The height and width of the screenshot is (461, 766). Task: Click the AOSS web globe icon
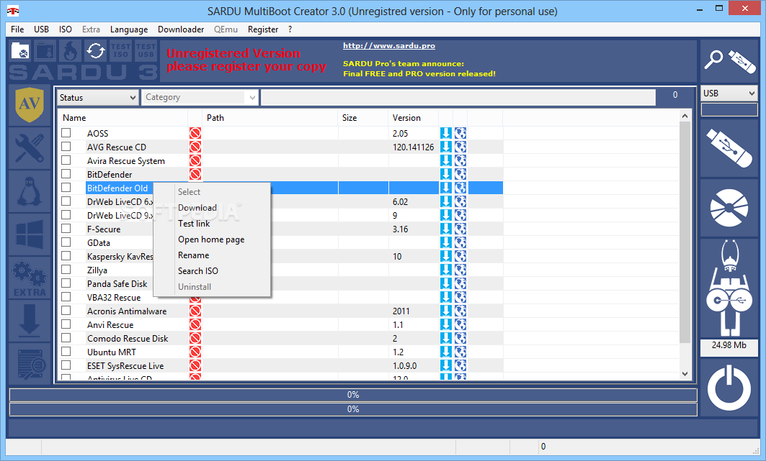click(x=460, y=133)
